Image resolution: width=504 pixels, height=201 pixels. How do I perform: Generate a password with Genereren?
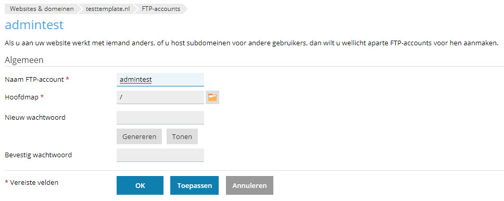[x=139, y=136]
